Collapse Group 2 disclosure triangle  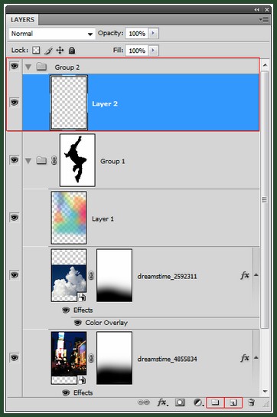[28, 67]
